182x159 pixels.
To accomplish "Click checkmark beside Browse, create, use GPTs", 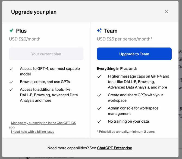I will click(11, 82).
